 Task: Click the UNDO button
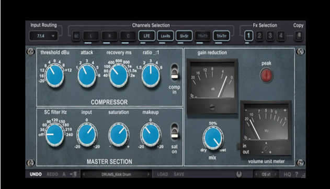[x=36, y=174]
